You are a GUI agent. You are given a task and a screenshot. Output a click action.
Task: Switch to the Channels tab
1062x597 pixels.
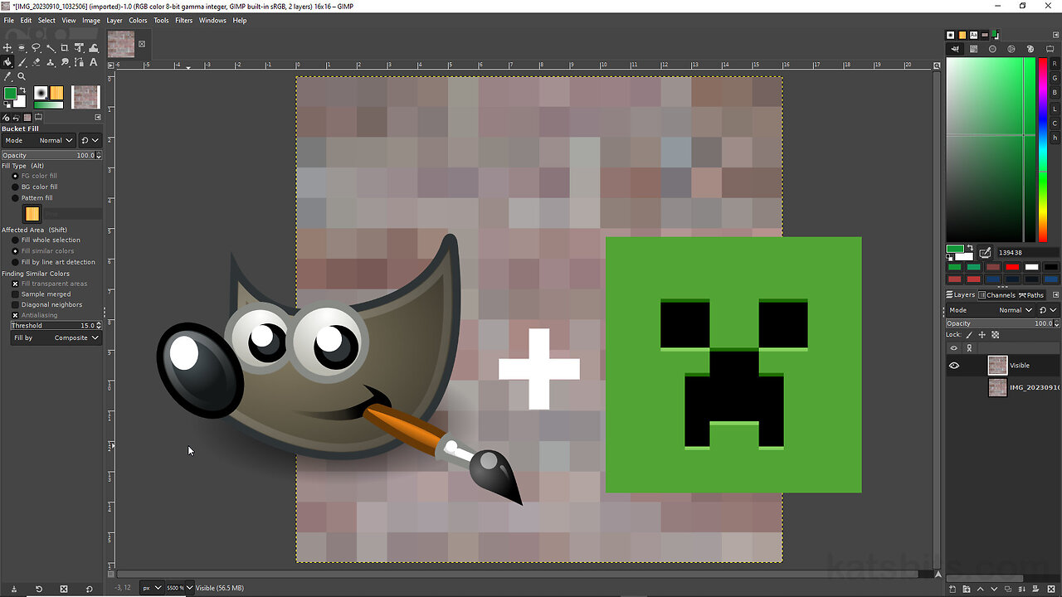pyautogui.click(x=996, y=295)
